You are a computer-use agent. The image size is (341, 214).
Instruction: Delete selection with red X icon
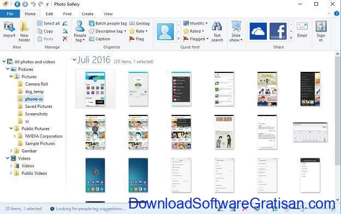coord(65,39)
